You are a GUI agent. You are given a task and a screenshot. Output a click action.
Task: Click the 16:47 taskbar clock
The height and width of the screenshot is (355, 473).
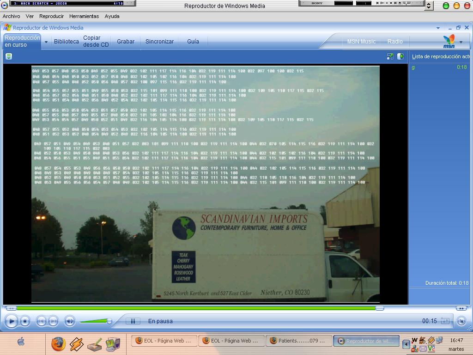point(456,340)
